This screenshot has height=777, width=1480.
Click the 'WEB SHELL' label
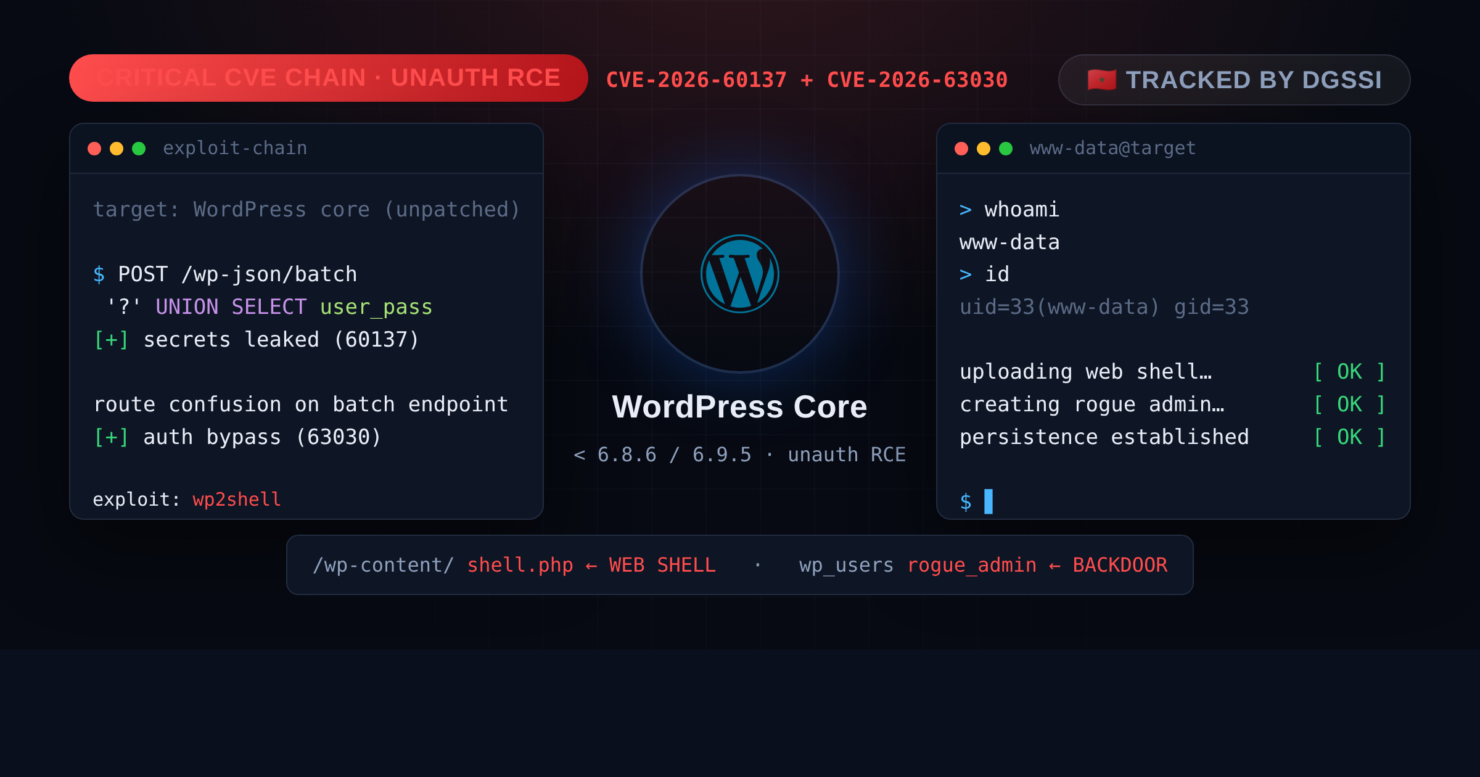click(662, 565)
